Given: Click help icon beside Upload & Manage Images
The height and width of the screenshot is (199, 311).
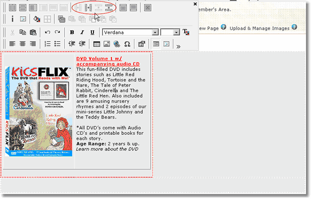Looking at the screenshot, I should 295,27.
